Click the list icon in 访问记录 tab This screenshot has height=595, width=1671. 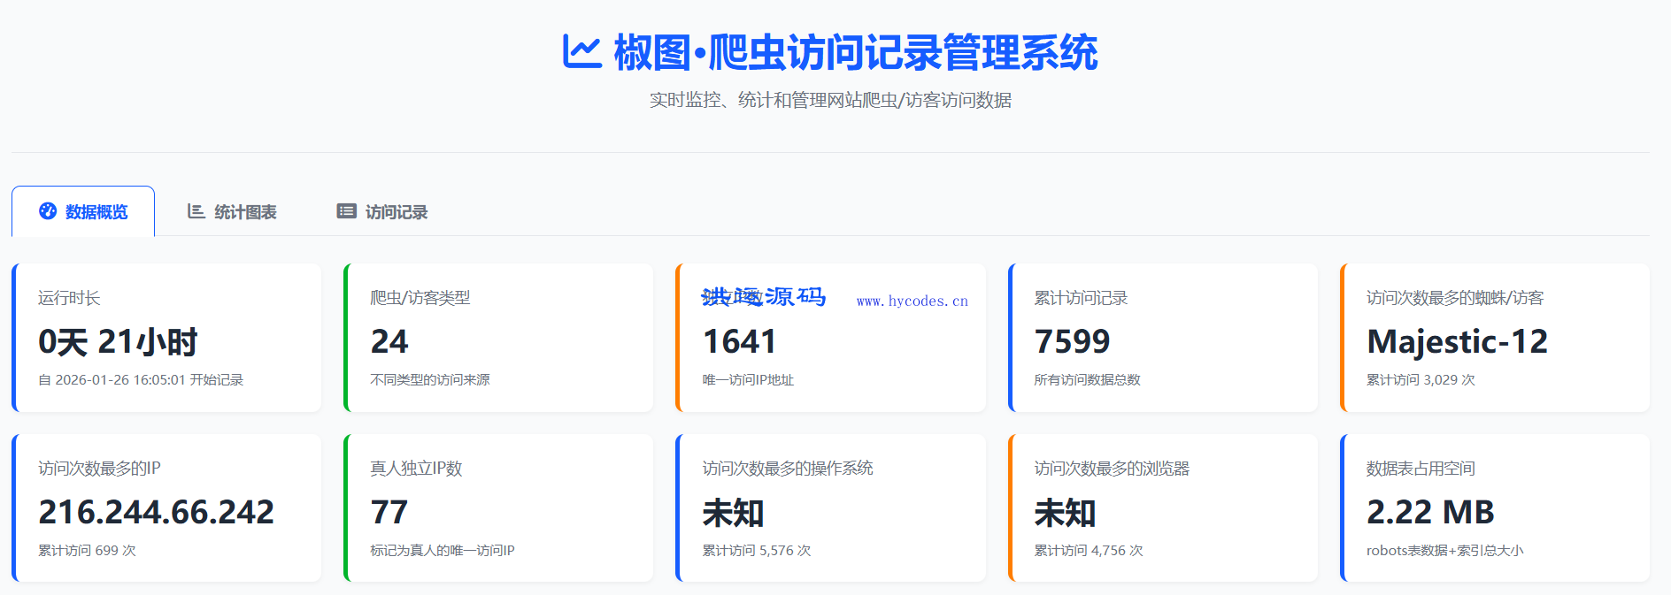coord(346,211)
